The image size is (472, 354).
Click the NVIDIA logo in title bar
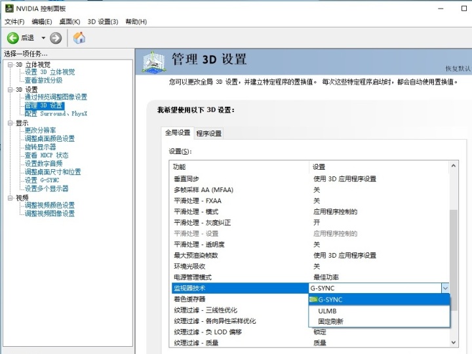pos(9,8)
